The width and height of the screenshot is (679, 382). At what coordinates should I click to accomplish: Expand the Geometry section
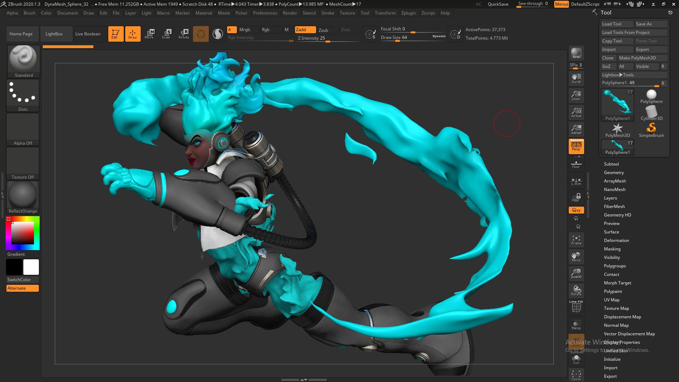pyautogui.click(x=614, y=173)
